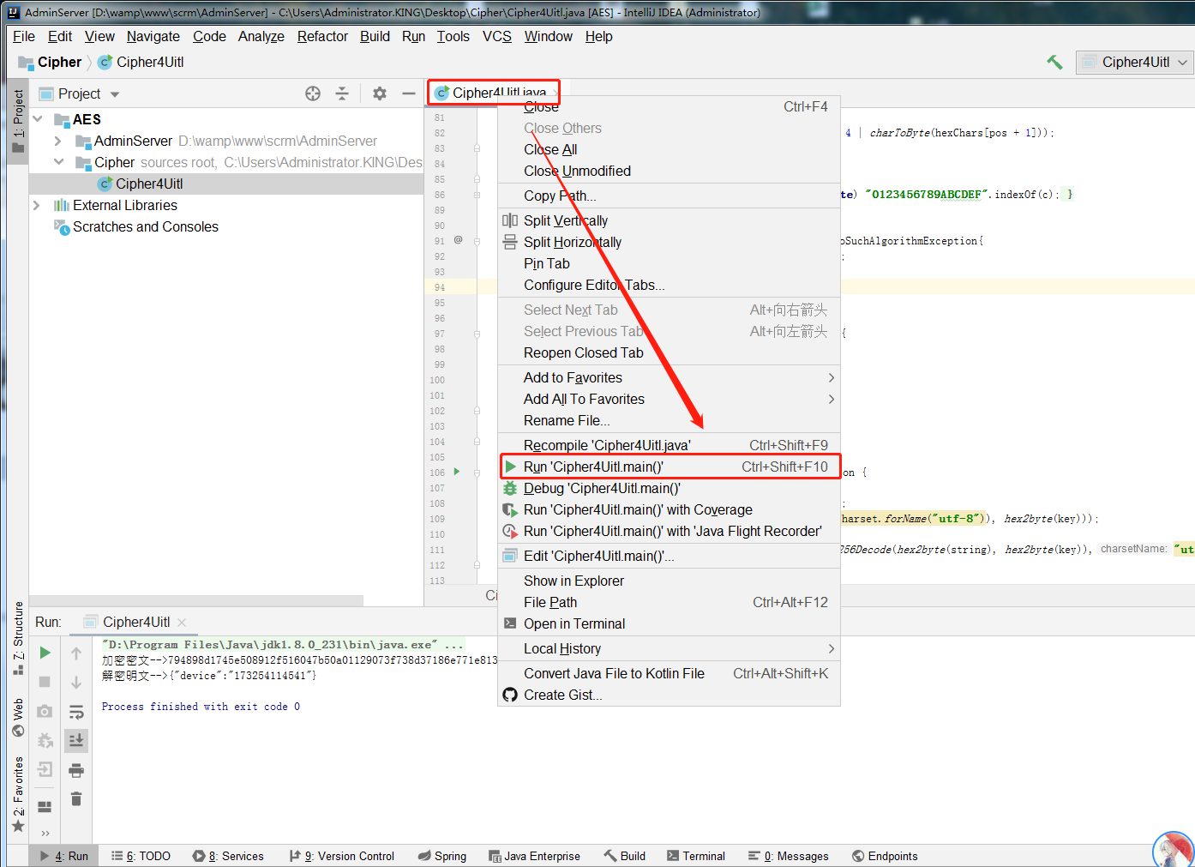This screenshot has width=1195, height=867.
Task: Open the Analyze menu
Action: point(261,36)
